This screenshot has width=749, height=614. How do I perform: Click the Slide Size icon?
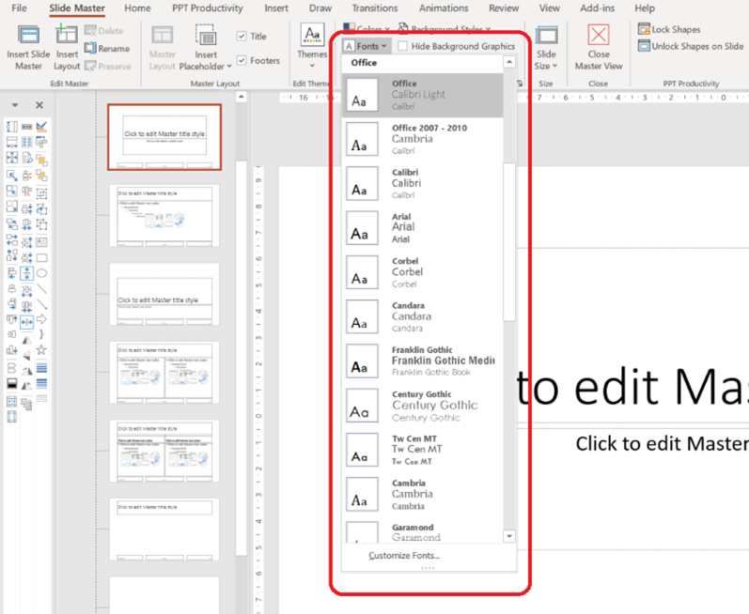pyautogui.click(x=546, y=36)
